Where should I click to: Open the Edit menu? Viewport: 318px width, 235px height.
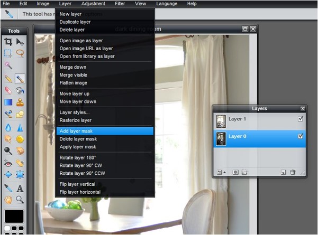pyautogui.click(x=23, y=4)
